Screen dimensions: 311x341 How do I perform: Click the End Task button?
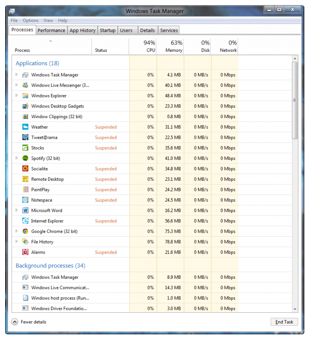[284, 322]
